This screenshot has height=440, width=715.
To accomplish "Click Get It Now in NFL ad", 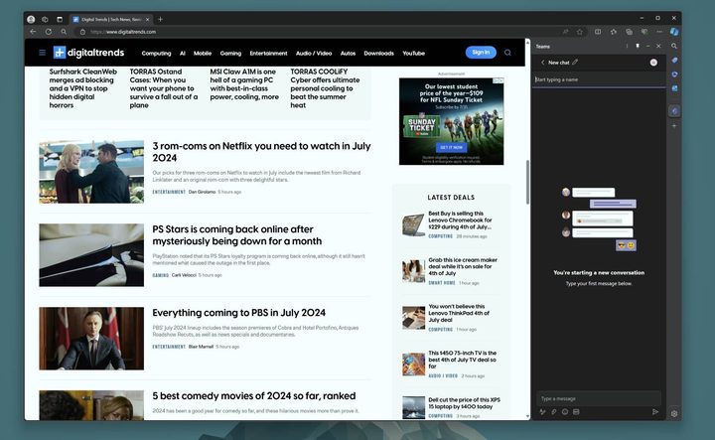I will pos(451,147).
